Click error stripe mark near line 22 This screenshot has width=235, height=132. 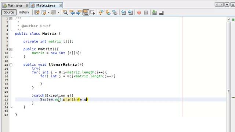(x=234, y=98)
